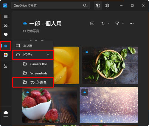Image resolution: width=149 pixels, height=126 pixels.
Task: Click the Photos app logo
Action: point(5,5)
